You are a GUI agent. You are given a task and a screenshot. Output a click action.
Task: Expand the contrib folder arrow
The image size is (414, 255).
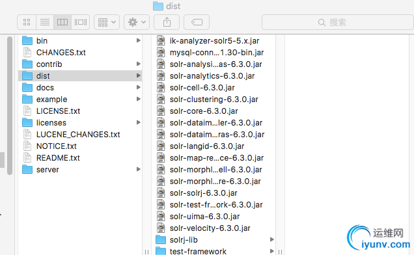point(138,64)
